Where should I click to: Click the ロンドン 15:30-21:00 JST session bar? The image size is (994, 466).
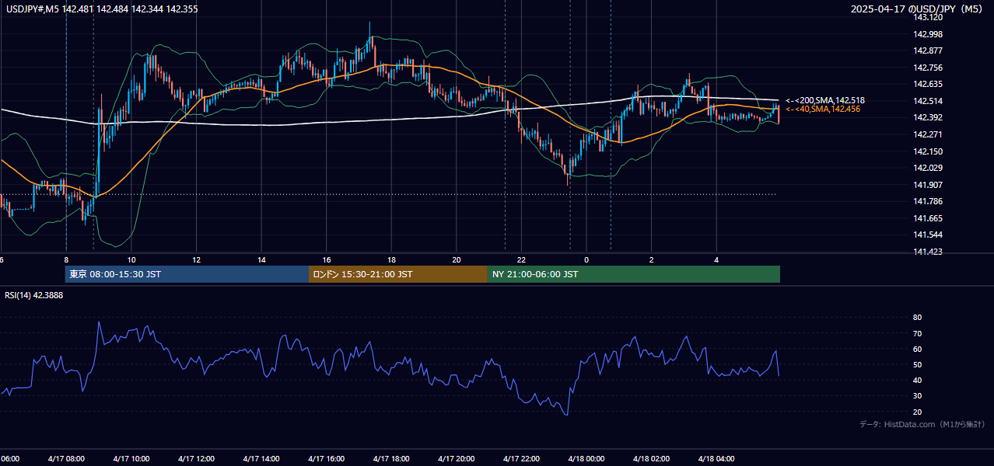(398, 274)
